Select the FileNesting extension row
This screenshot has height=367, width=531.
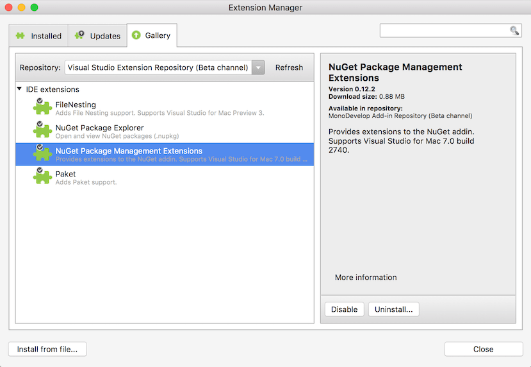coord(165,108)
